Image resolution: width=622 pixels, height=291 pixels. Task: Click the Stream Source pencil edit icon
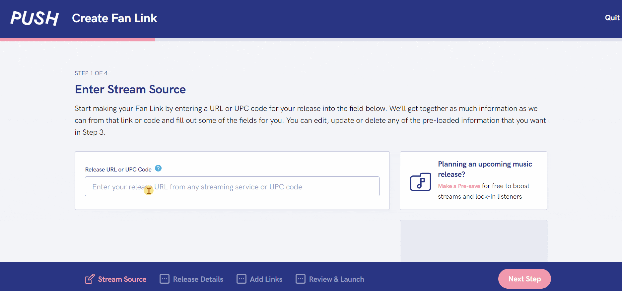[89, 279]
